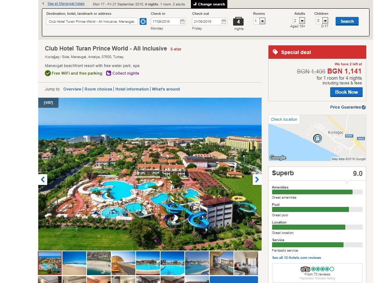The width and height of the screenshot is (389, 283).
Task: Show next photo with right arrow
Action: click(x=257, y=180)
